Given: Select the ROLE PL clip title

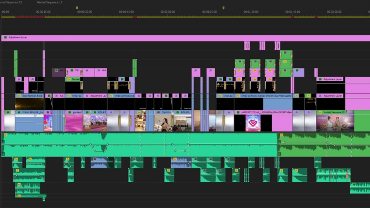Looking at the screenshot, I should point(185,113).
